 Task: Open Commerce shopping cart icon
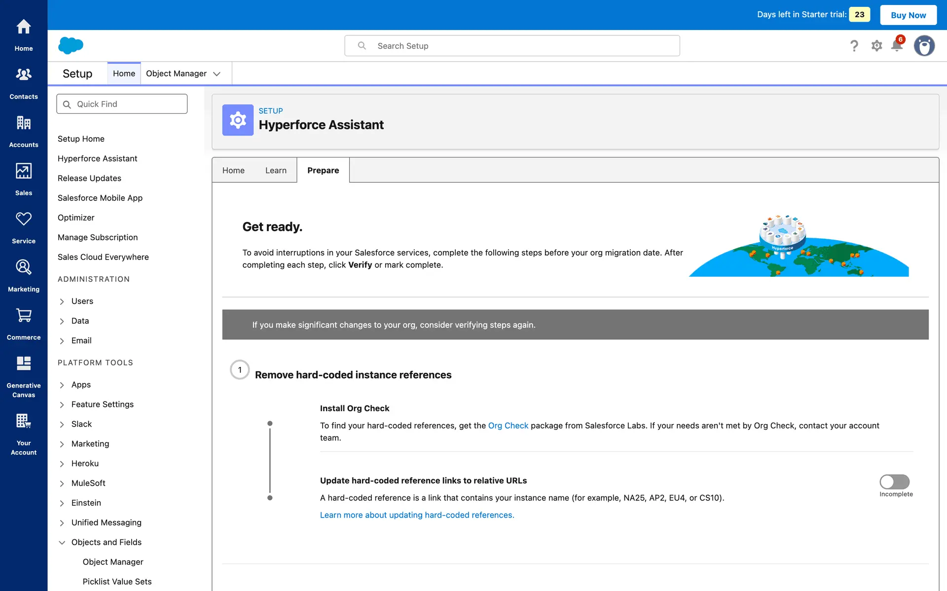pos(23,316)
